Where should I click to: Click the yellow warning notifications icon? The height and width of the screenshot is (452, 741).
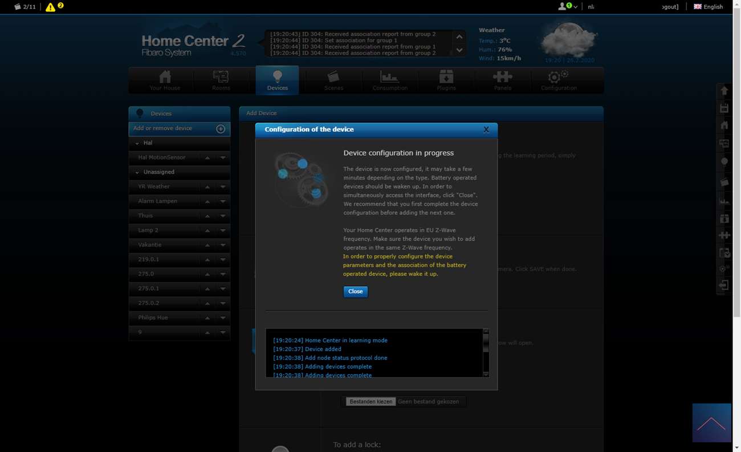tap(51, 7)
